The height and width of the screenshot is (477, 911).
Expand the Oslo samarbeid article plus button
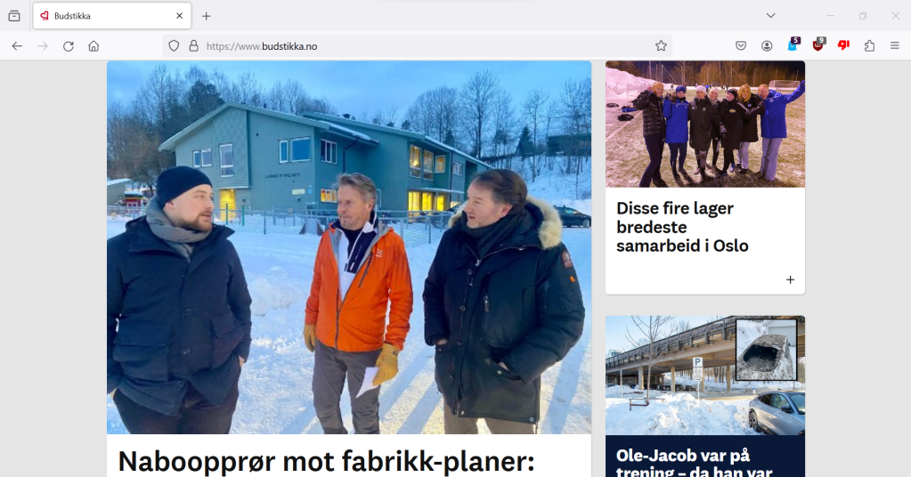pyautogui.click(x=790, y=279)
